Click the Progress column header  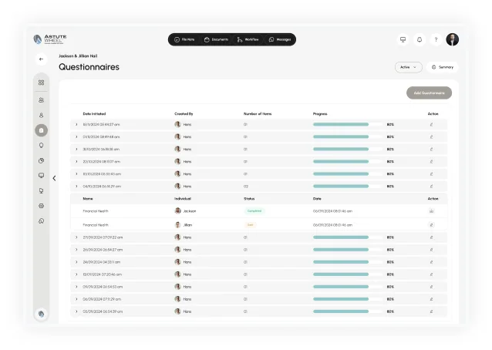point(320,114)
